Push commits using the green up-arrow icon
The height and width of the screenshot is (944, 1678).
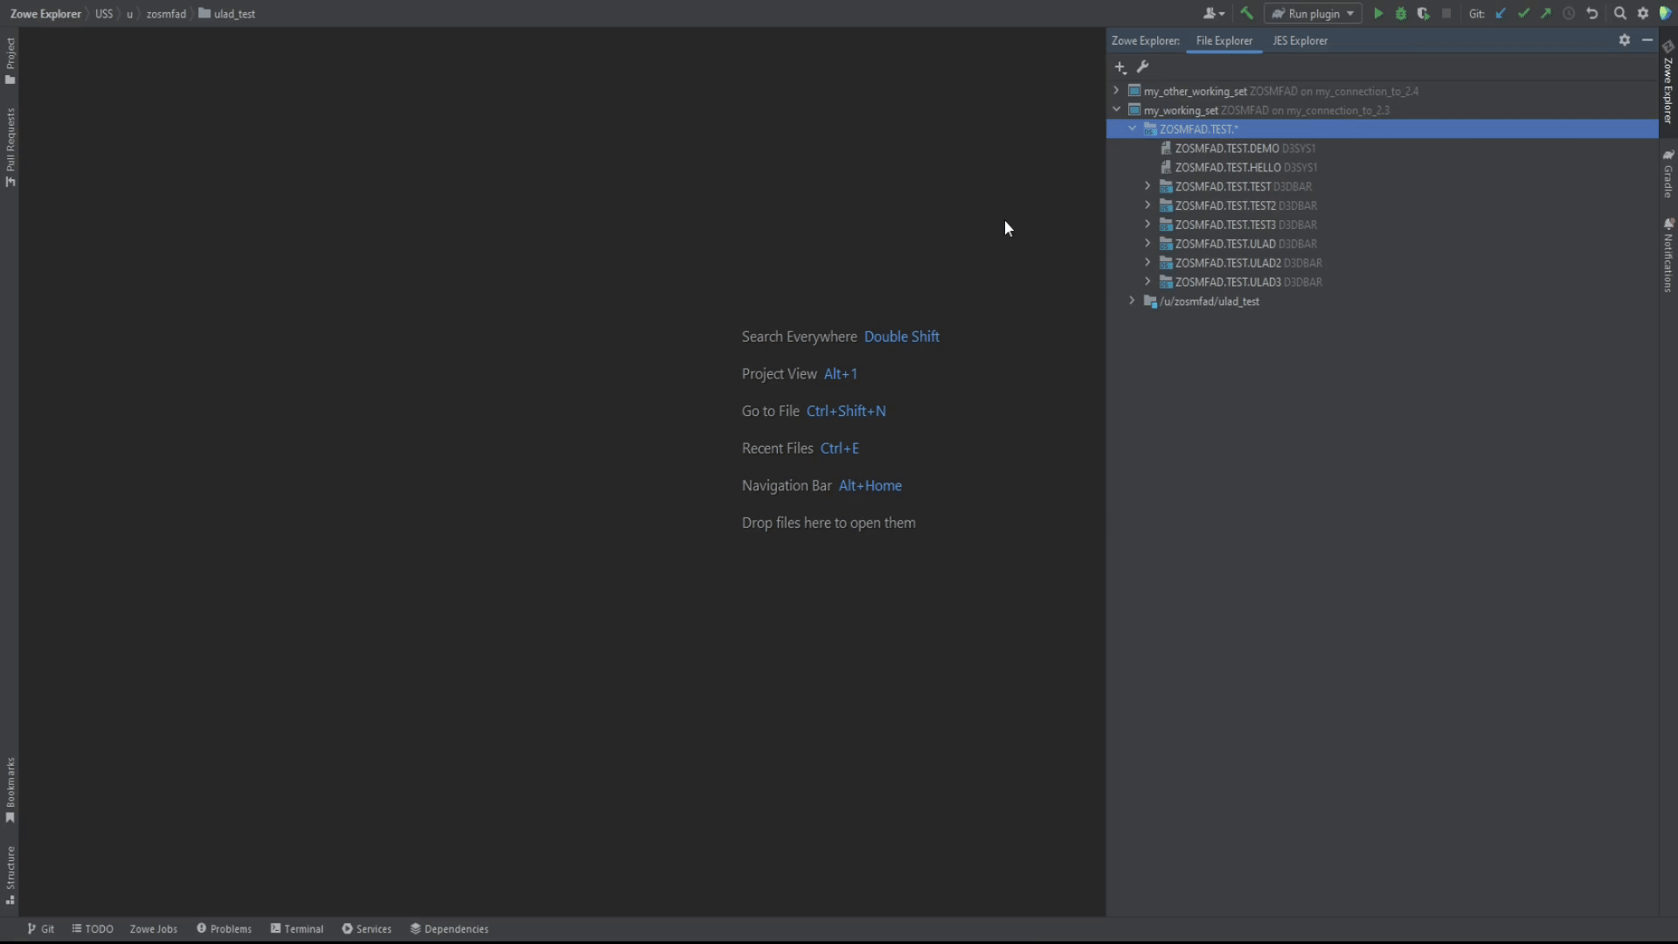point(1546,13)
